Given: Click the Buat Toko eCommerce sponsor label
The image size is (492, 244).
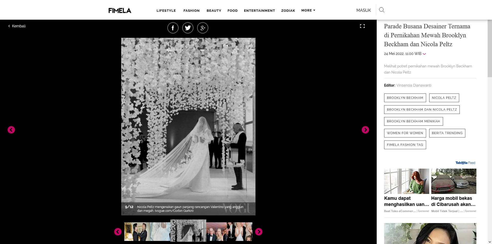Looking at the screenshot, I should pos(400,211).
